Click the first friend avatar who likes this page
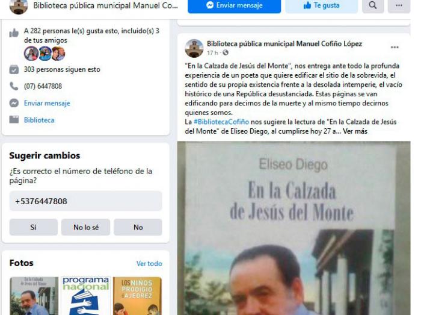Image resolution: width=421 pixels, height=315 pixels. coord(31,54)
